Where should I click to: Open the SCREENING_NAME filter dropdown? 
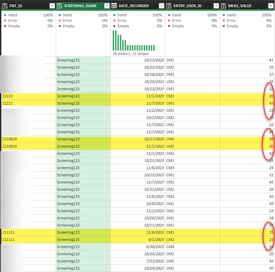(107, 6)
